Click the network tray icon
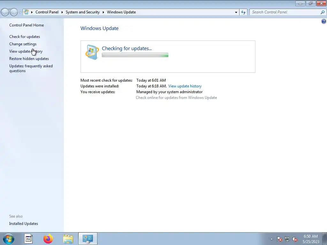 287,239
